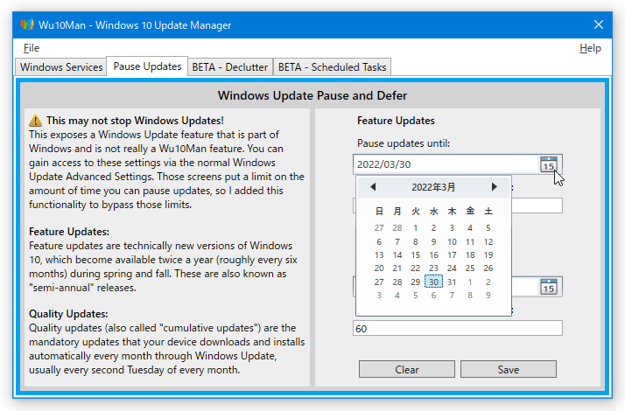625x411 pixels.
Task: Choose March 21 in the calendar
Action: (397, 268)
